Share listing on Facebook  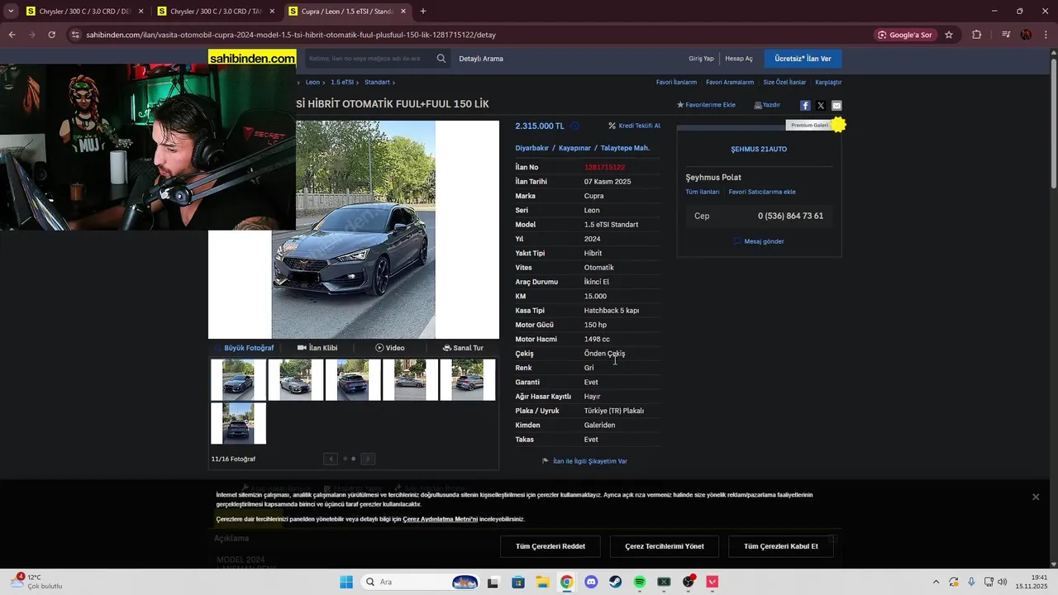point(805,106)
